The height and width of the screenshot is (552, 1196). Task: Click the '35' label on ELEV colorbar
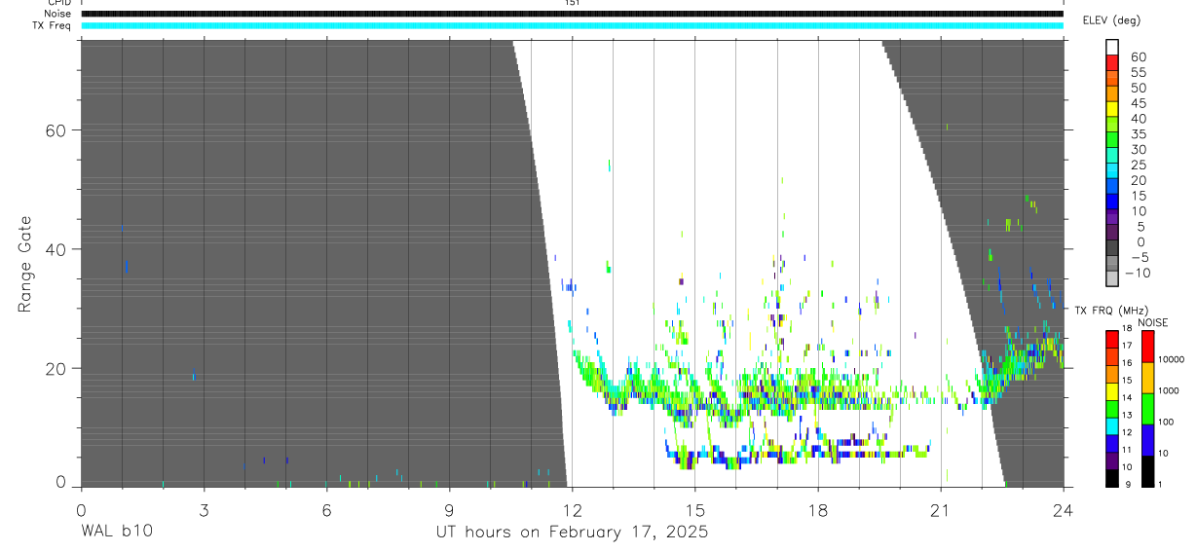[x=1138, y=134]
